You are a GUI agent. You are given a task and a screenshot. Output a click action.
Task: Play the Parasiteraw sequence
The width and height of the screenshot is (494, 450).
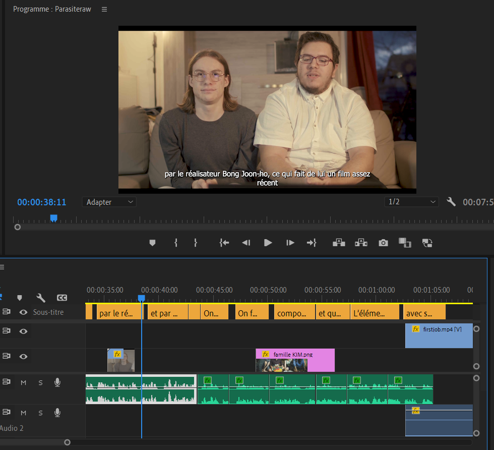[x=268, y=243]
